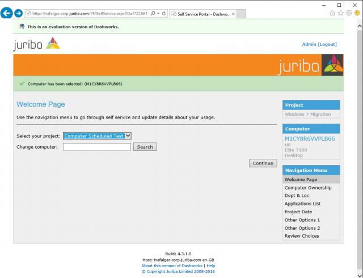
Task: Open Review Choices in Navigation Menu
Action: point(302,236)
